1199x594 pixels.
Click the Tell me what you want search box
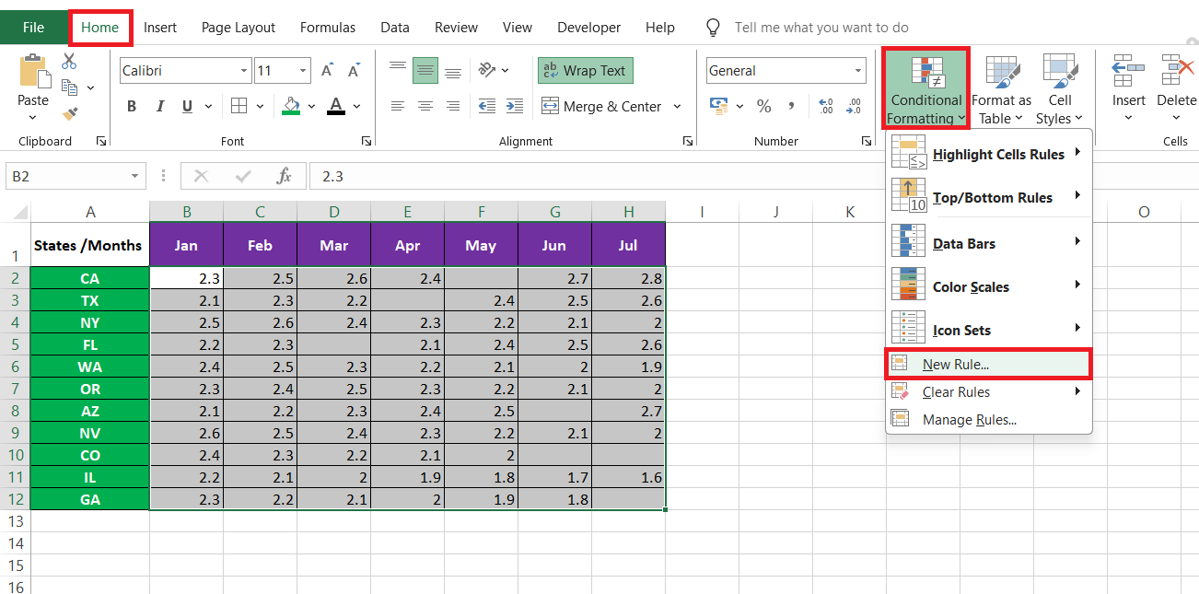(821, 28)
